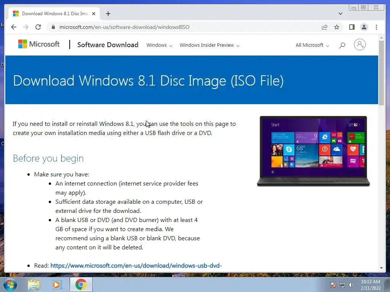Open Microsoft site search magnifier
This screenshot has width=390, height=292.
(342, 45)
